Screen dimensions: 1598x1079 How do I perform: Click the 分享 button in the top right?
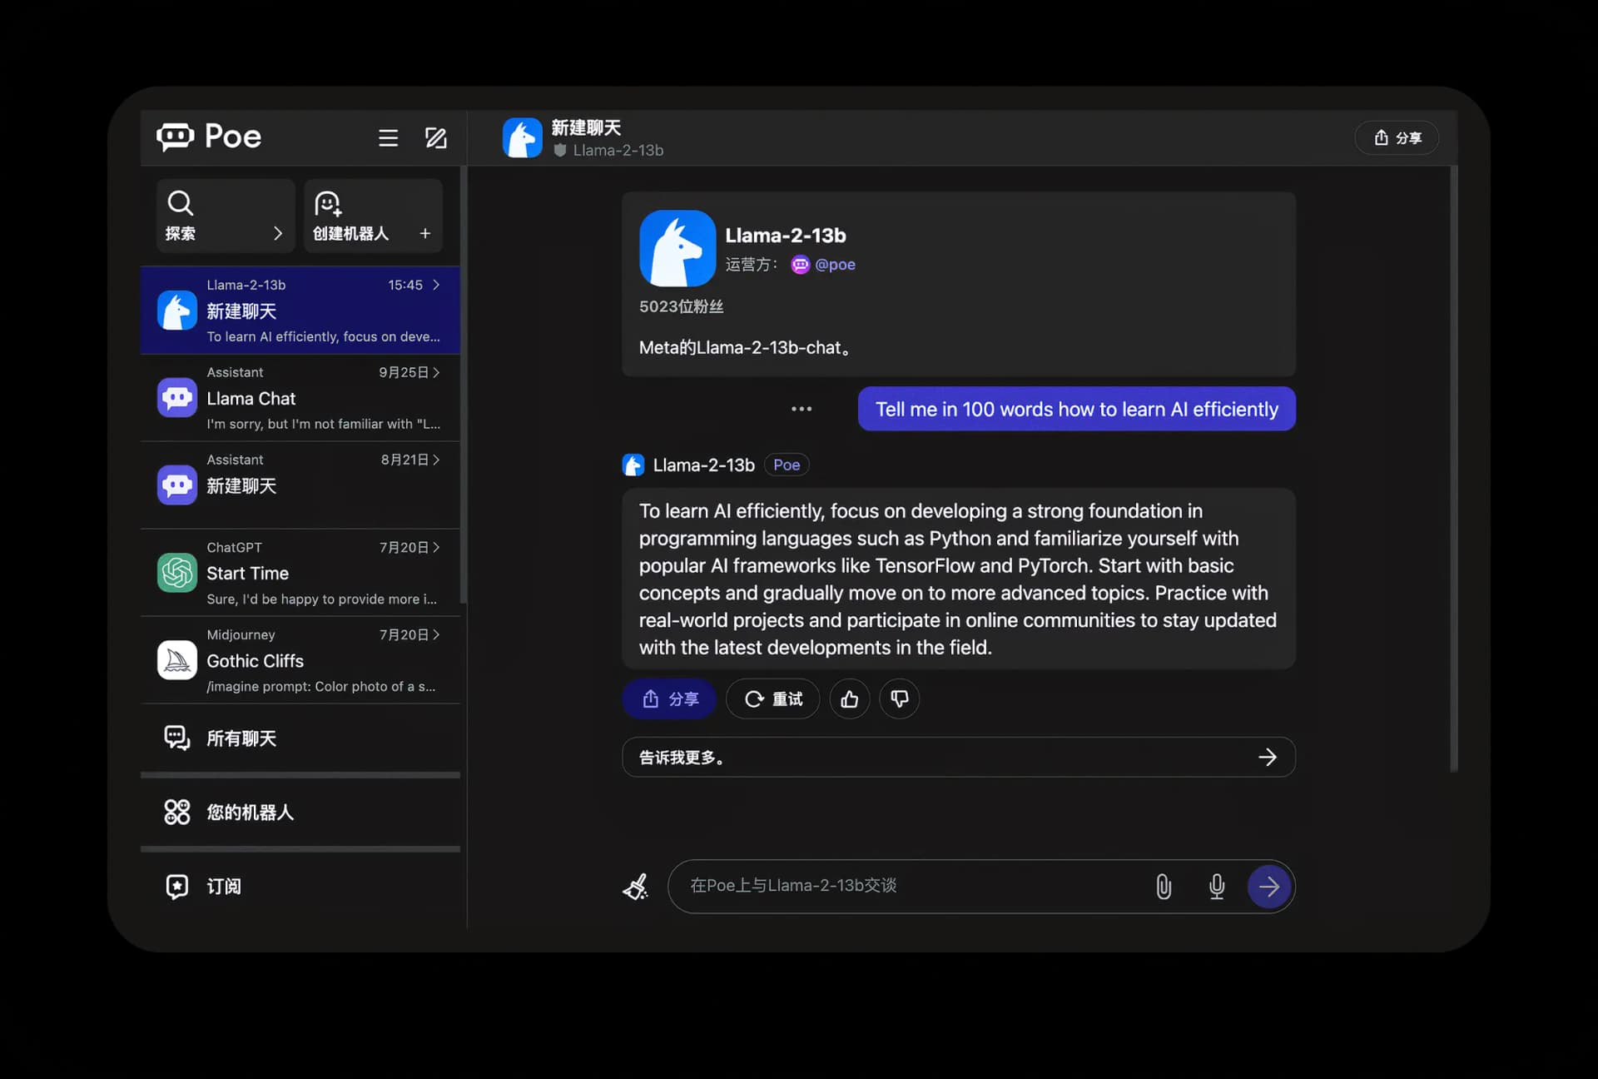pos(1397,137)
